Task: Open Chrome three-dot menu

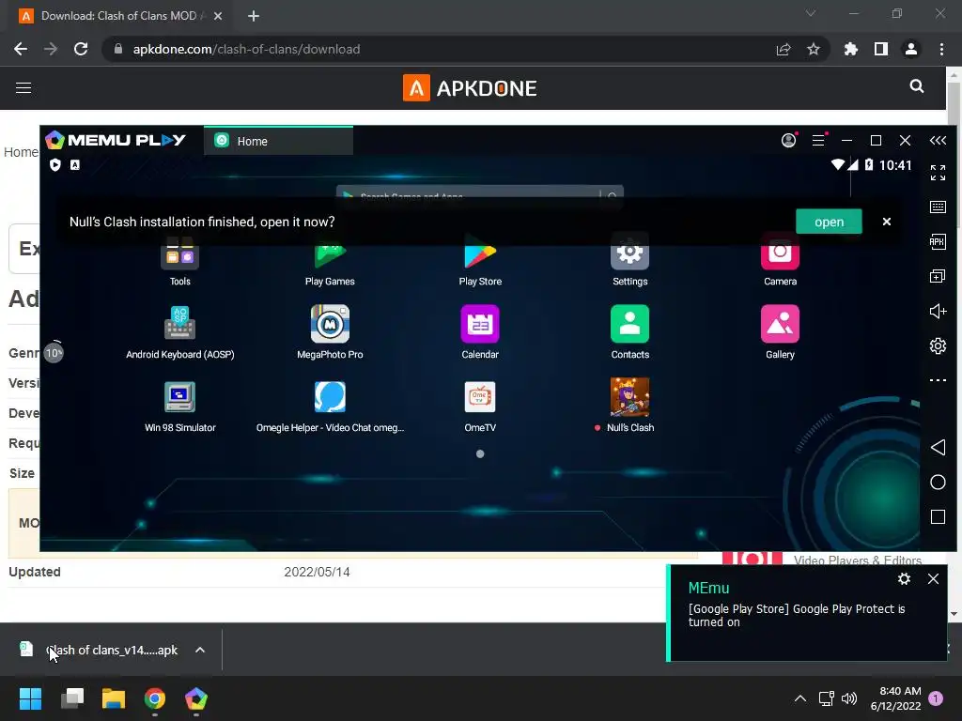Action: [x=941, y=49]
